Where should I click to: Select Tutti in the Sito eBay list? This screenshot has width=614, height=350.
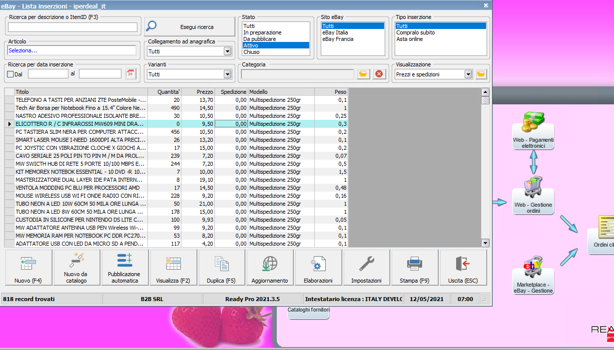point(353,26)
